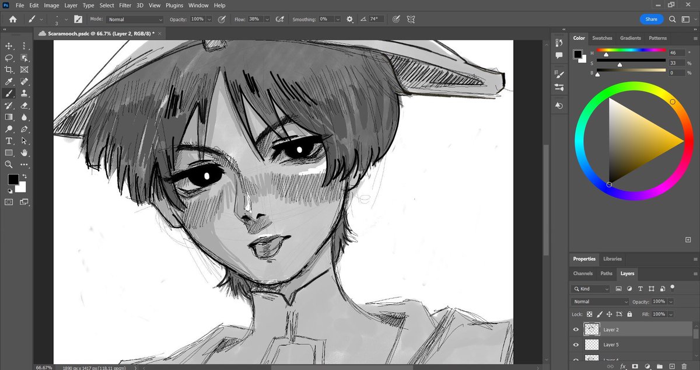Toggle pressure for opacity button
Screen dimensions: 700x370
click(x=222, y=19)
